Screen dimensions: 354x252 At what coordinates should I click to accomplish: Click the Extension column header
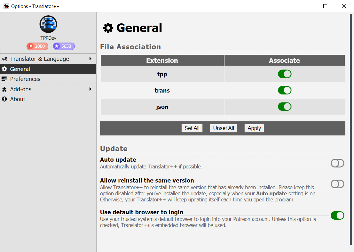pos(162,60)
